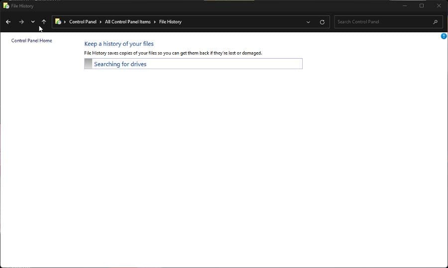
Task: Click the File History address bar icon
Action: coord(58,22)
